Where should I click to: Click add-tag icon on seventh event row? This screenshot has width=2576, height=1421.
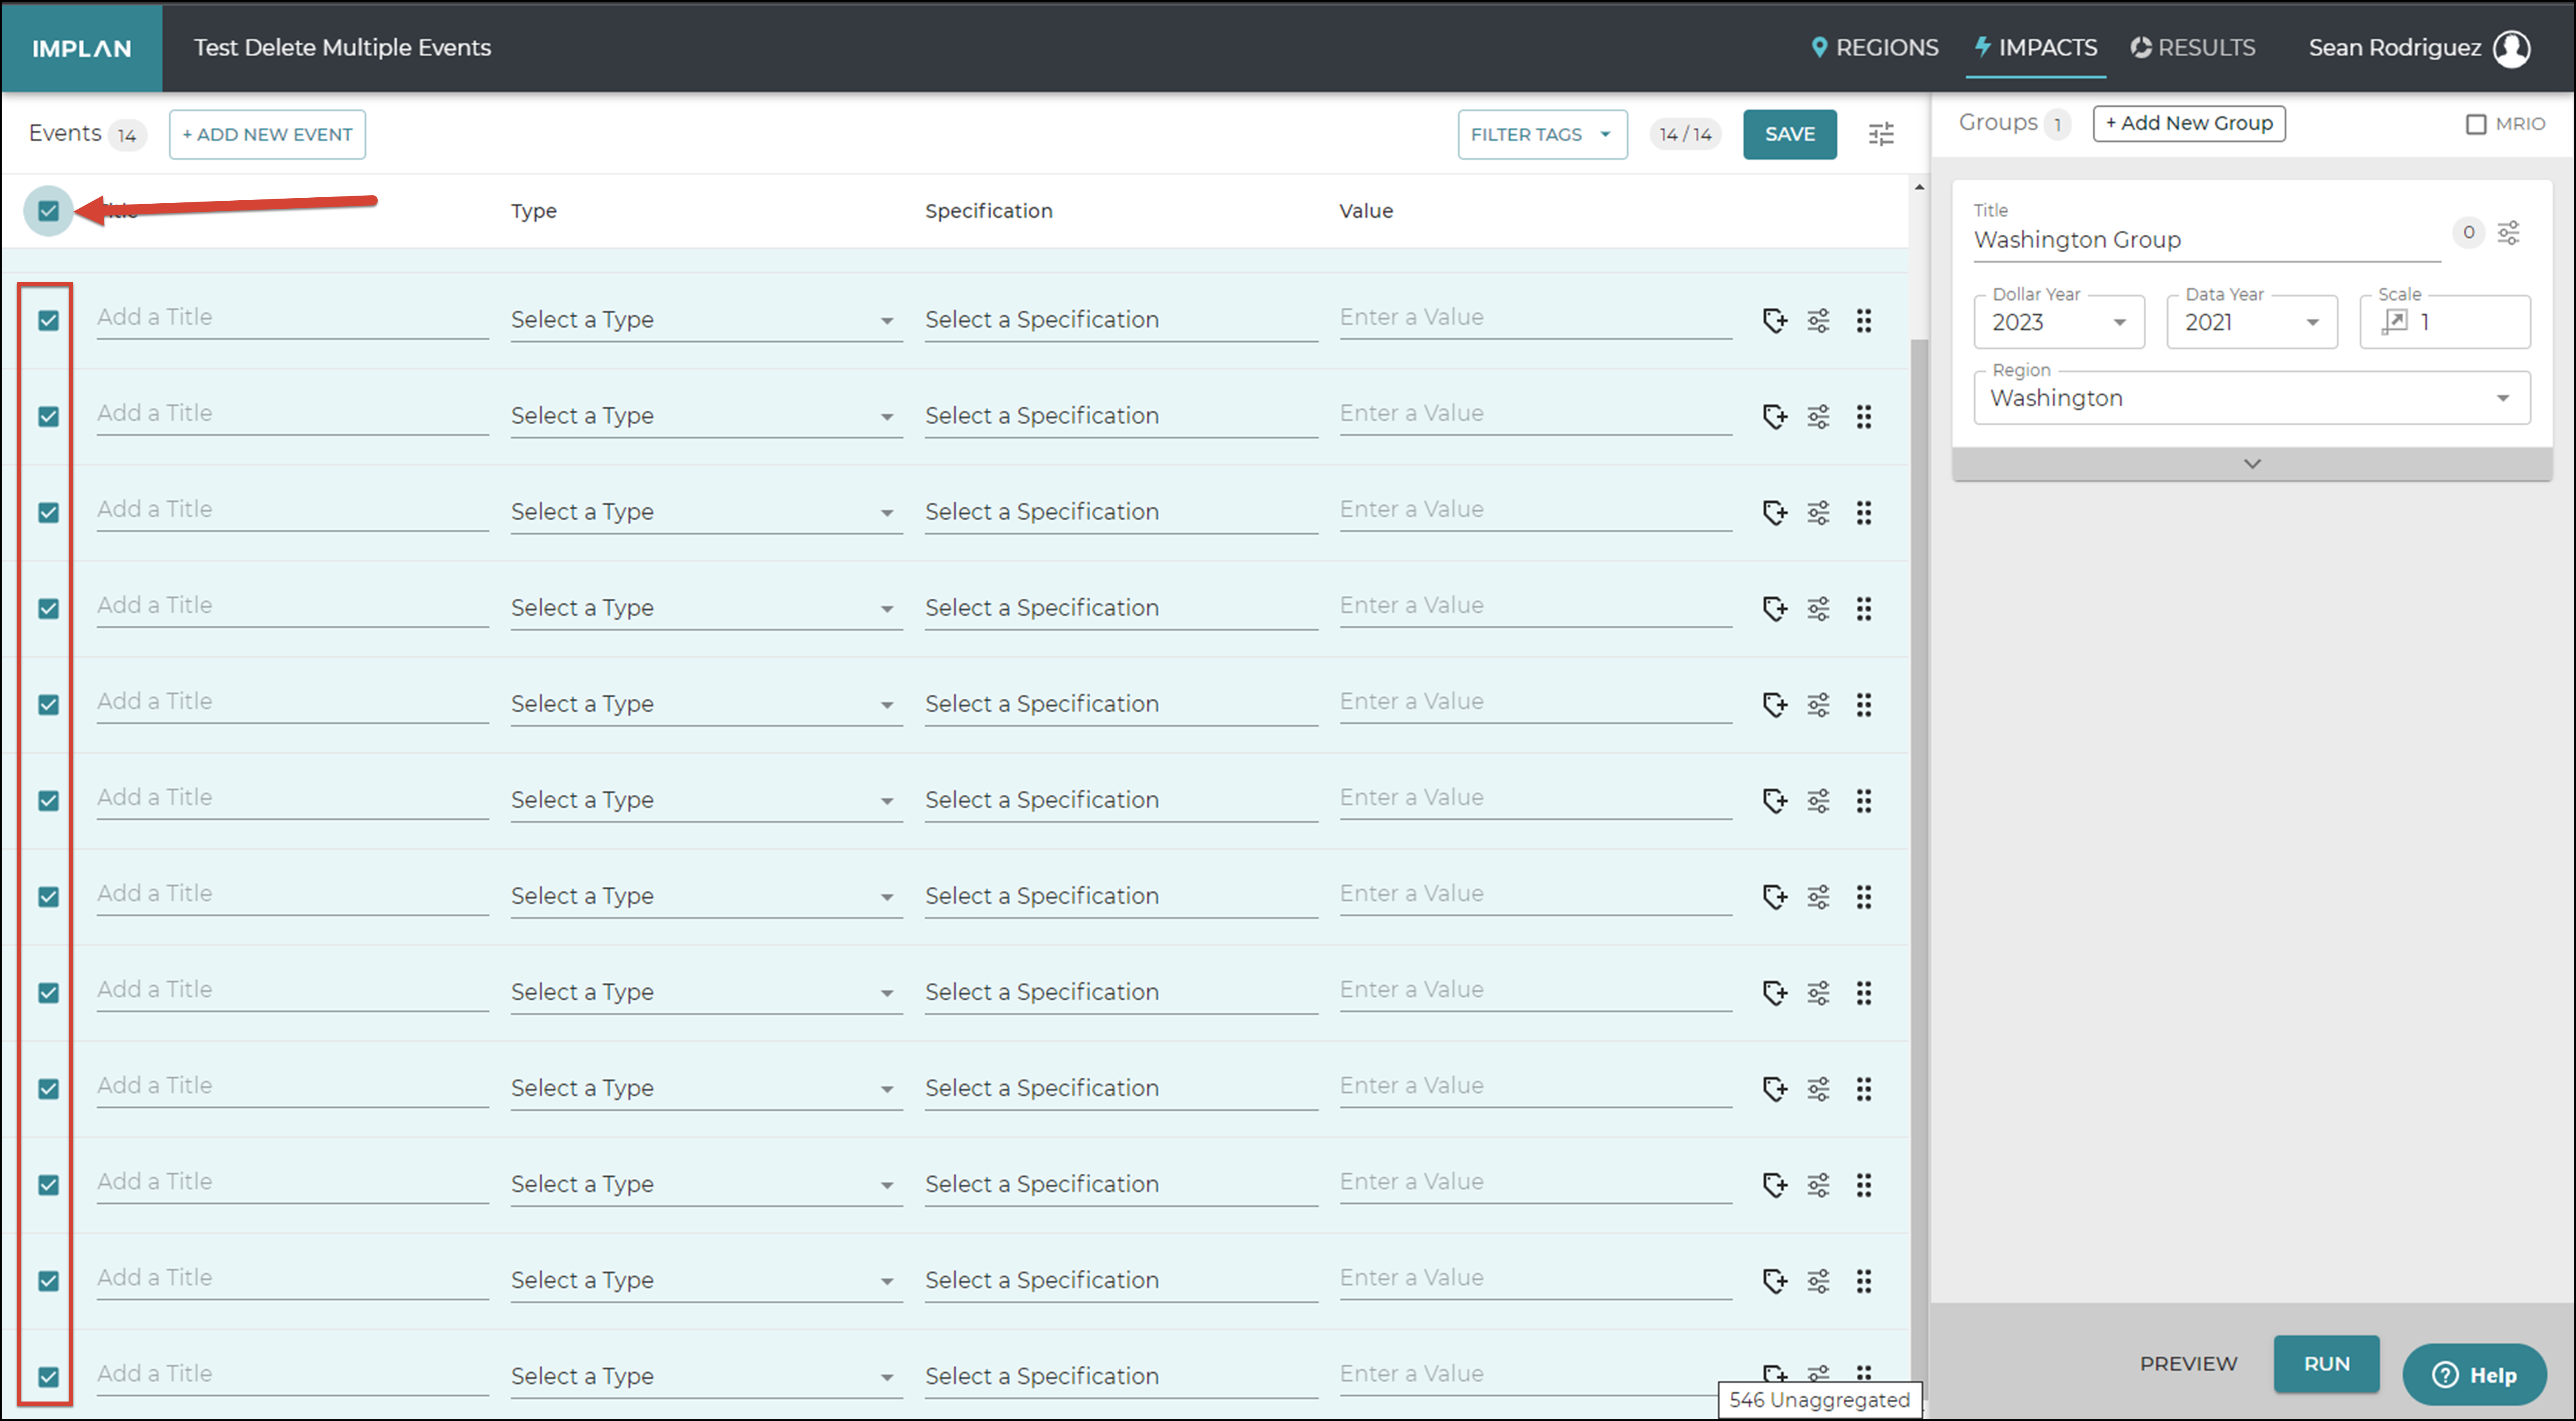1774,896
